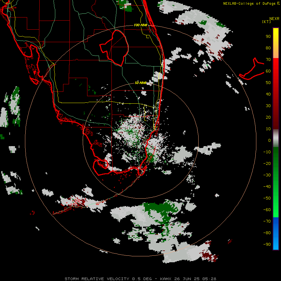Click the -80 value on velocity scale
Screen dimensions: 281x281
click(267, 233)
